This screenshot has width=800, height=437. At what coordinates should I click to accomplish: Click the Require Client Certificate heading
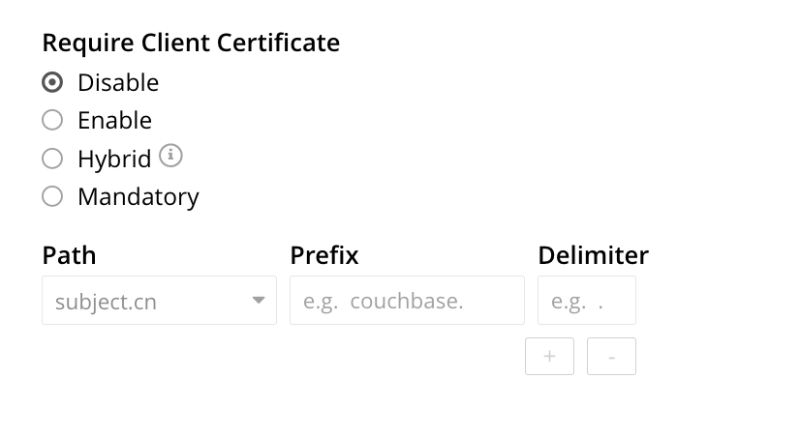[191, 43]
